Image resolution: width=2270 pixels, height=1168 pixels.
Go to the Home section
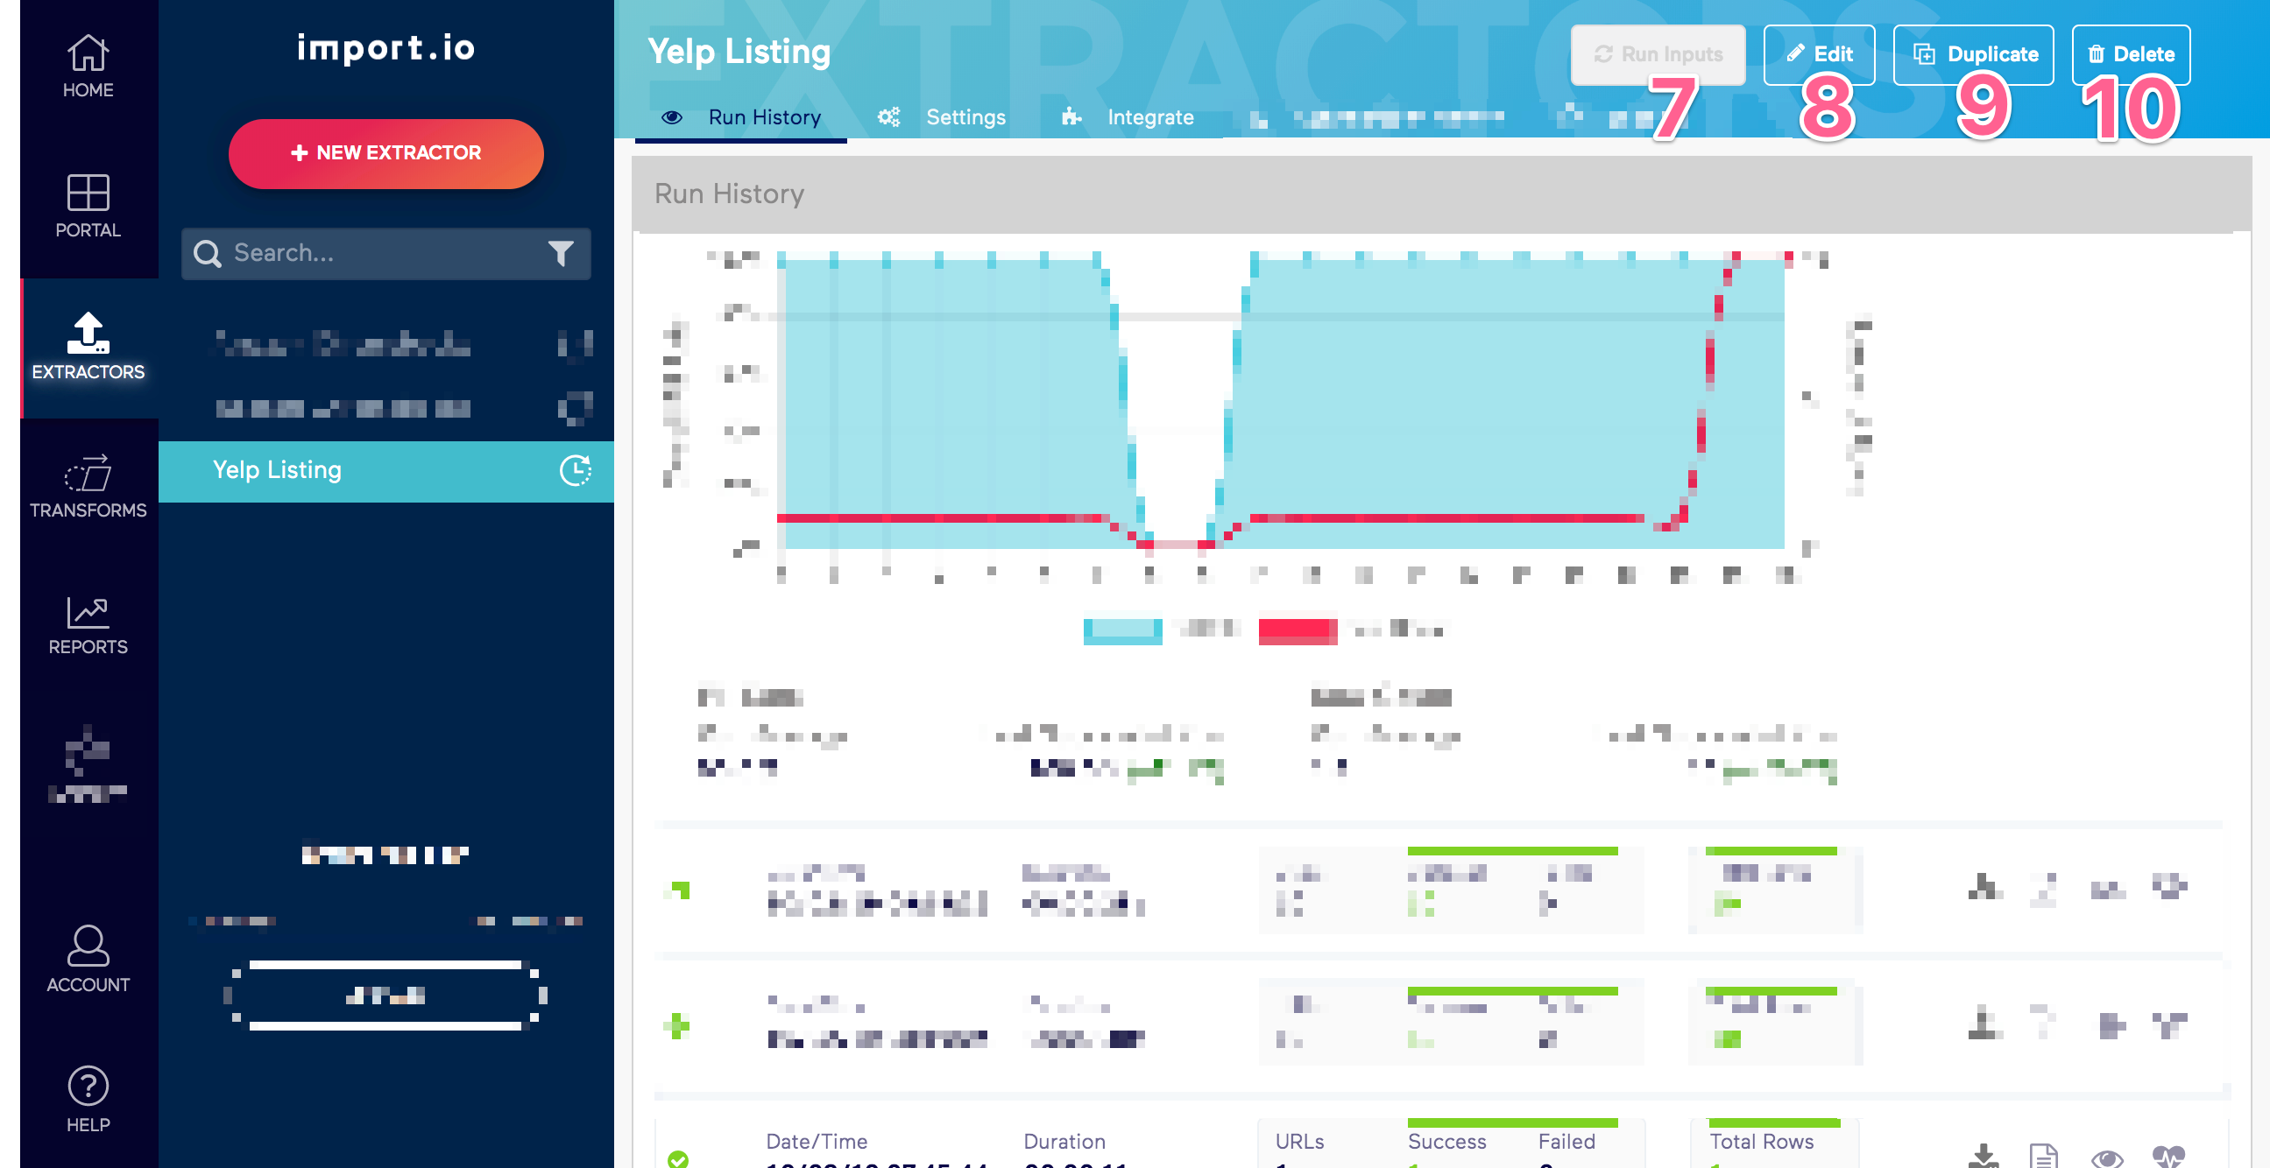(x=88, y=66)
